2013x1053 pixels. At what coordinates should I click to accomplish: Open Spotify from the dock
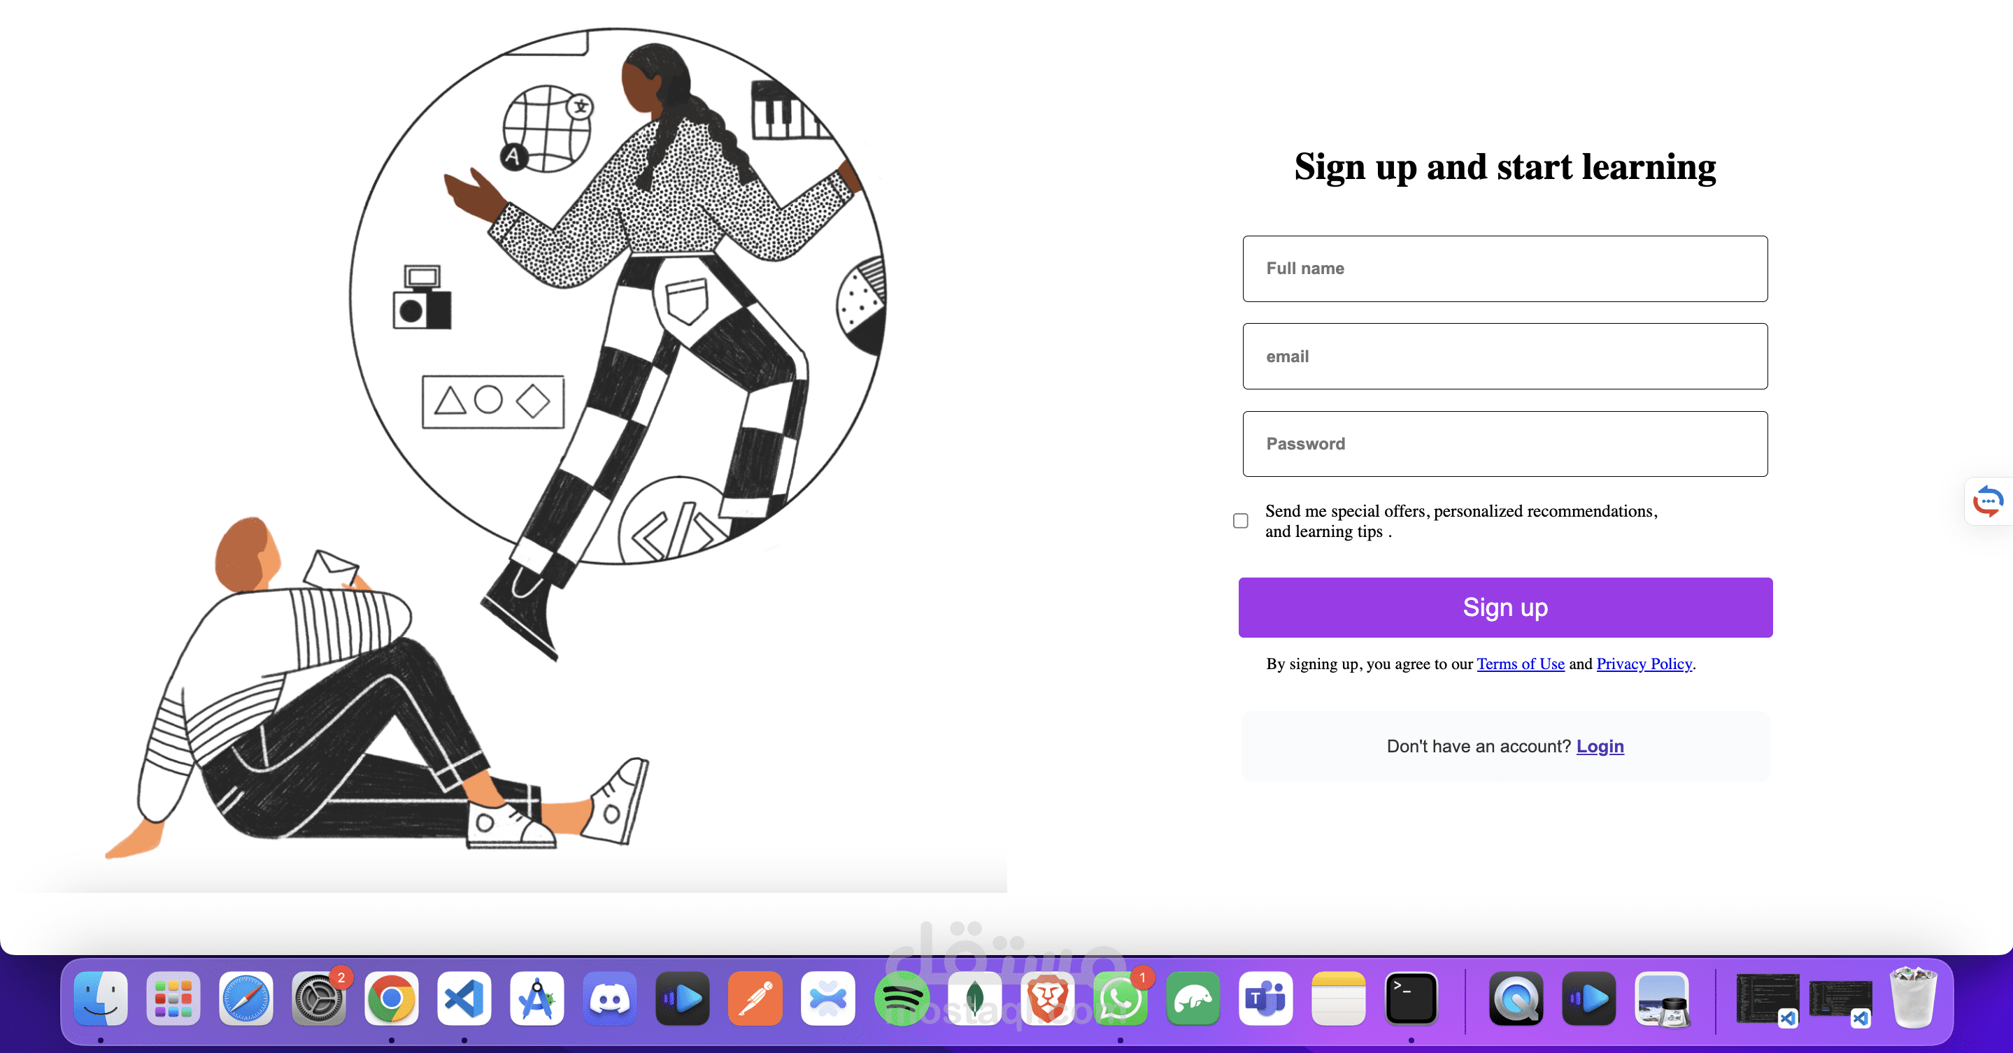coord(901,998)
